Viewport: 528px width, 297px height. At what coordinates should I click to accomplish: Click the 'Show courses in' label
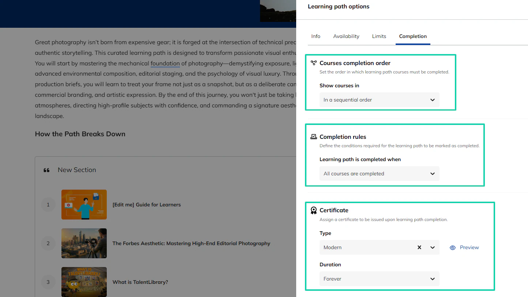(x=339, y=85)
